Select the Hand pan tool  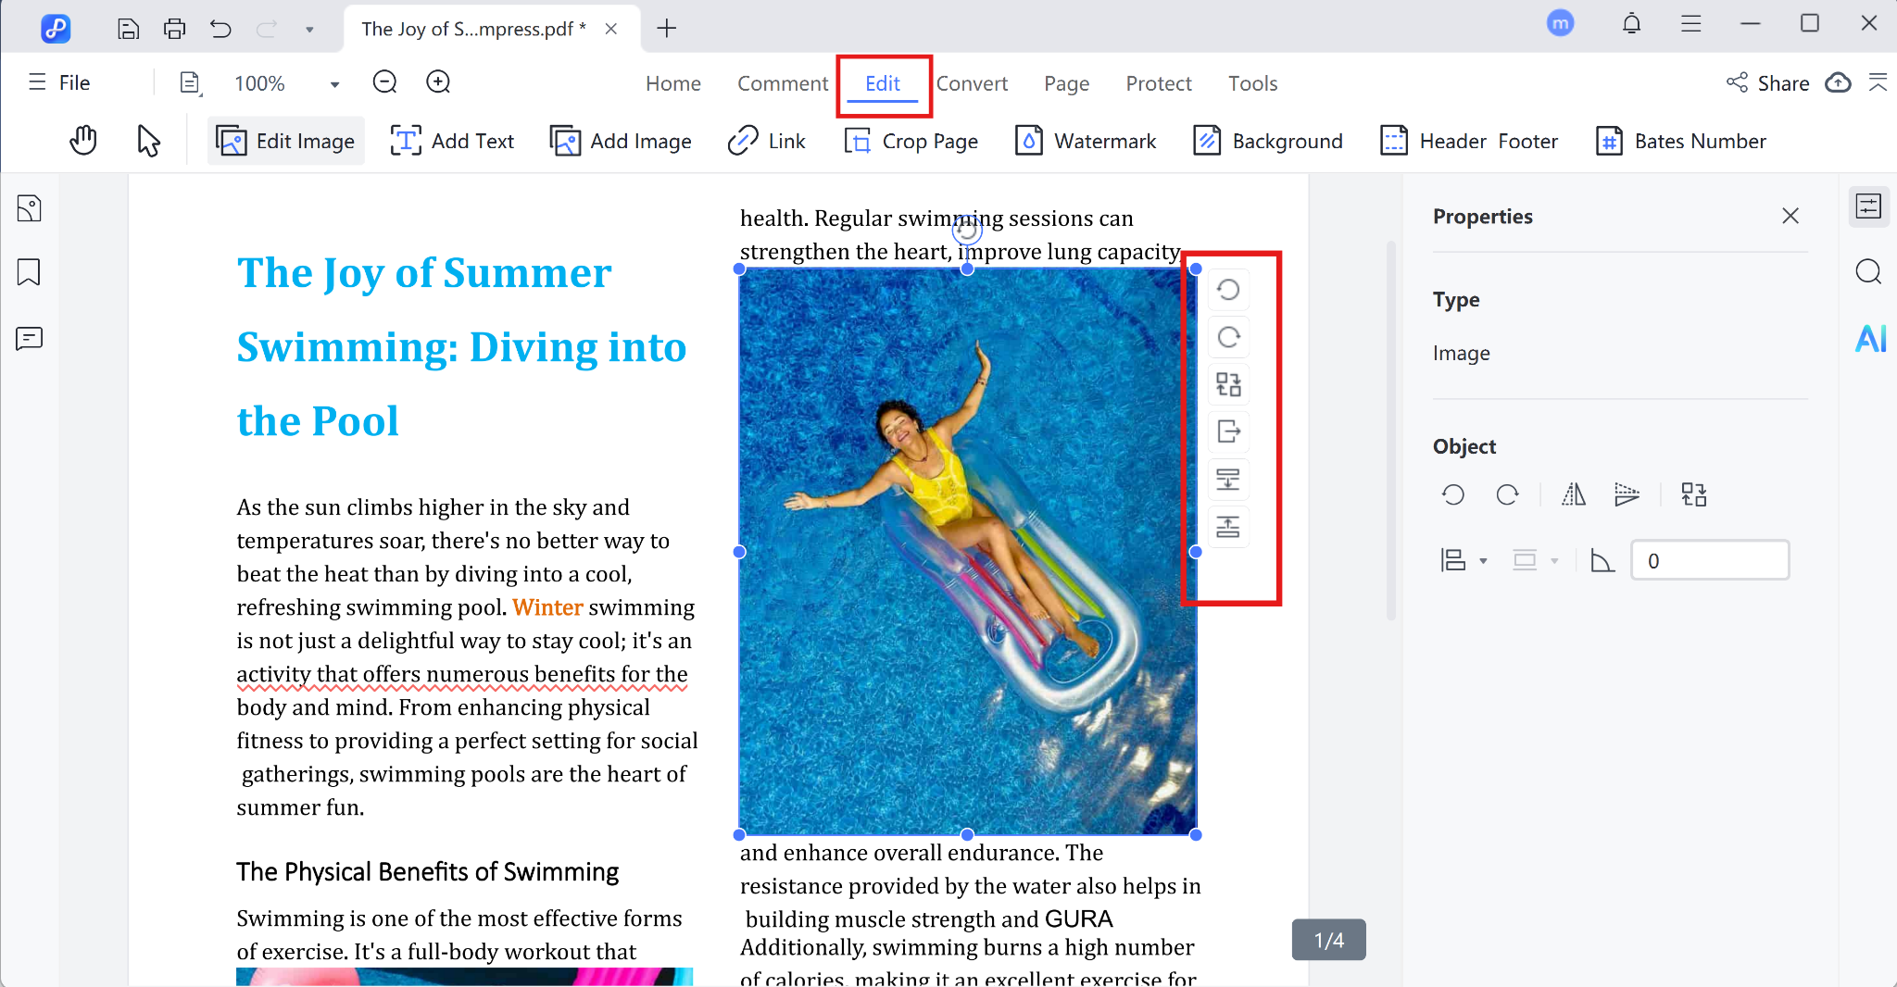click(83, 140)
